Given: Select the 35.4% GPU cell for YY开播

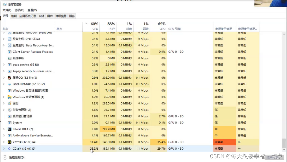Looking at the screenshot, I should click(x=159, y=142).
